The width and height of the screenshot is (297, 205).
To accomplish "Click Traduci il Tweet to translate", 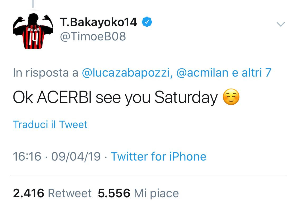I will (x=50, y=124).
